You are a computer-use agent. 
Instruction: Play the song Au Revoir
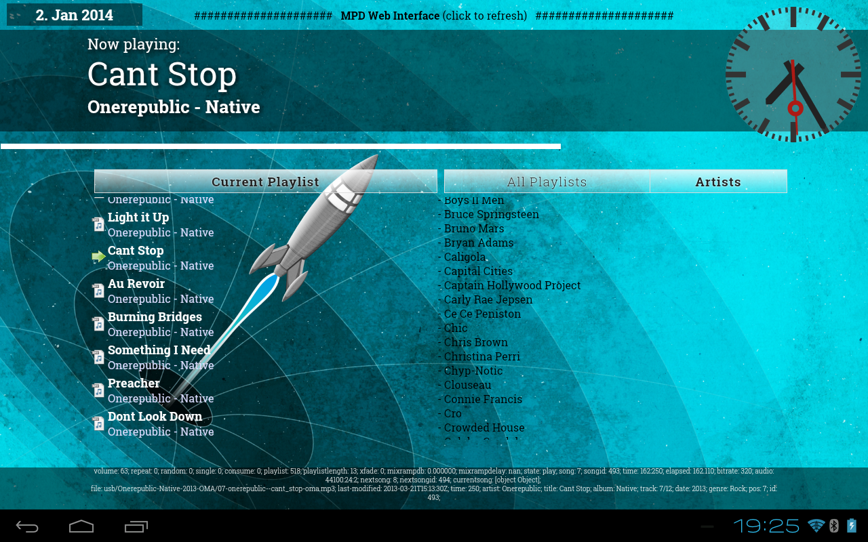pos(136,284)
